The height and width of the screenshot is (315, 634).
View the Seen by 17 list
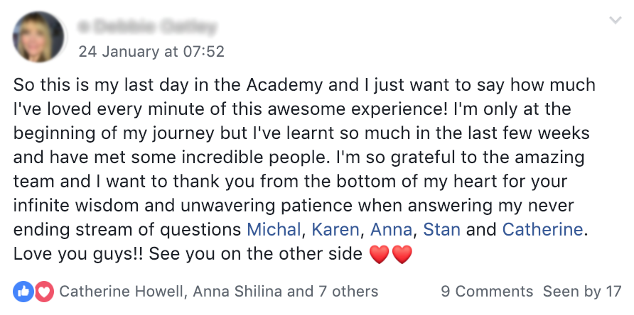(x=582, y=292)
